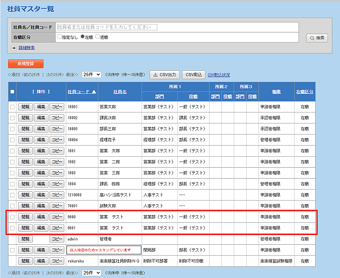Select the 削除不可部署 cell
Viewport: 340px width, 278px height.
coord(159,261)
